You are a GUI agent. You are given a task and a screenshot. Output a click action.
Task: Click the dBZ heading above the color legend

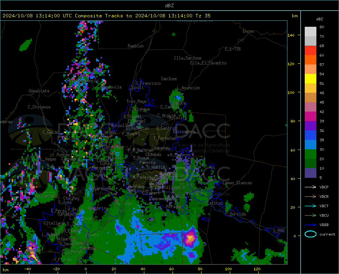(319, 19)
